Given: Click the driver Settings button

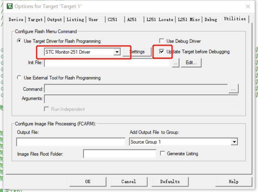Looking at the screenshot, I should (x=137, y=52).
